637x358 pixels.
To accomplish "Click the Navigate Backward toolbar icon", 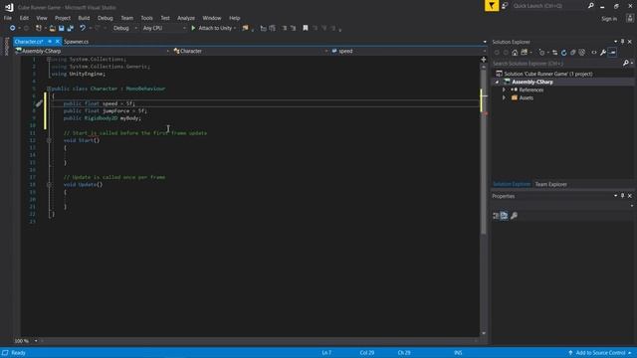I will pos(12,28).
